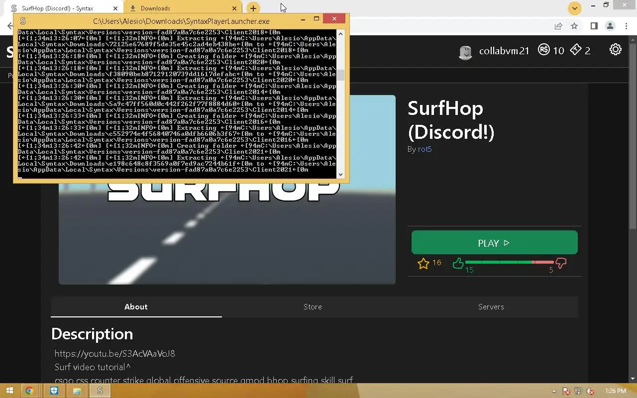
Task: Click the dislikes count 5
Action: (x=551, y=270)
